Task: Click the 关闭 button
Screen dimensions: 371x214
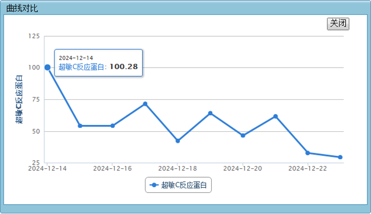Action: [x=338, y=24]
